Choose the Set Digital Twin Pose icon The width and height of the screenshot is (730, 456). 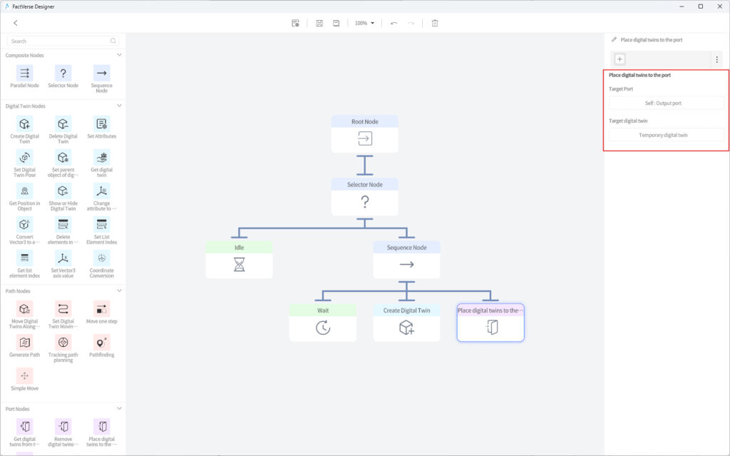click(25, 158)
